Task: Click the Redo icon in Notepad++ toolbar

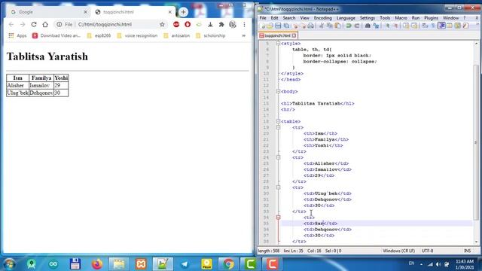Action: tap(356, 26)
